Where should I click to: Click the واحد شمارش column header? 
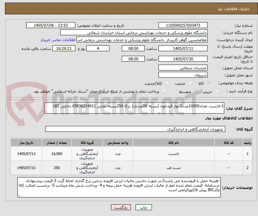coord(118,143)
